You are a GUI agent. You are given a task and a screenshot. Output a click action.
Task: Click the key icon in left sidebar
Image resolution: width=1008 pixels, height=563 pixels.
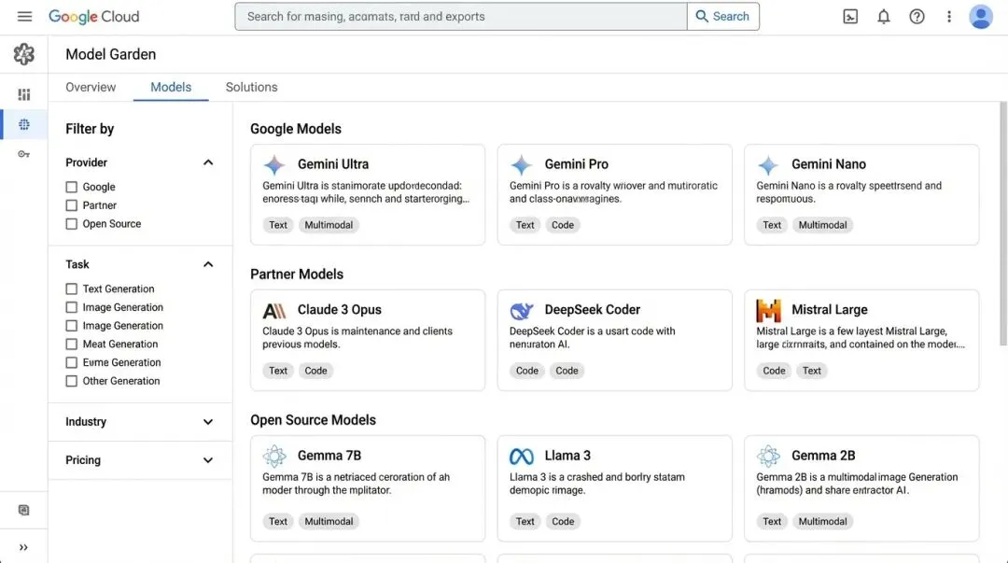pyautogui.click(x=24, y=154)
